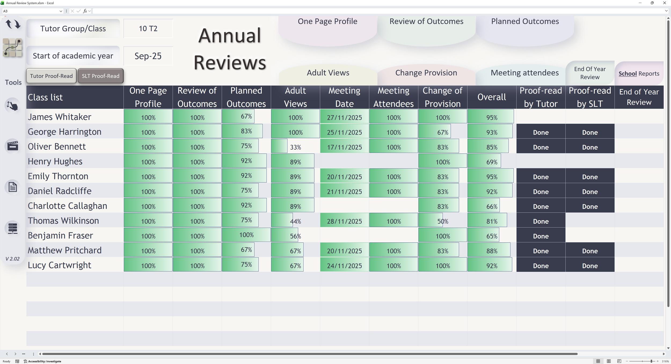
Task: Click the confirm checkmark in formula bar
Action: click(78, 11)
